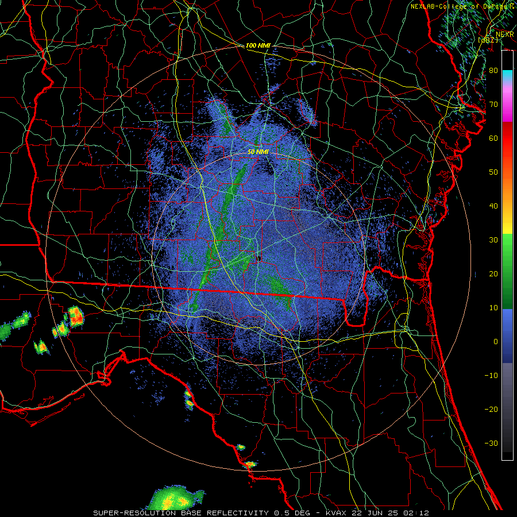Select the 10 value on dBZ scale
Image resolution: width=517 pixels, height=517 pixels.
(493, 308)
